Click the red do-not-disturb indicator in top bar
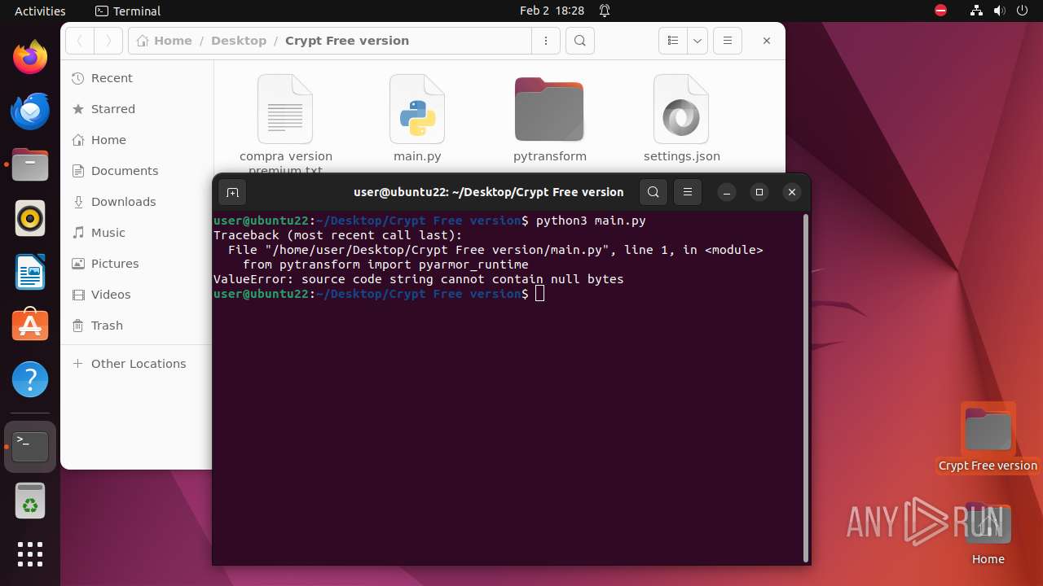 [940, 11]
